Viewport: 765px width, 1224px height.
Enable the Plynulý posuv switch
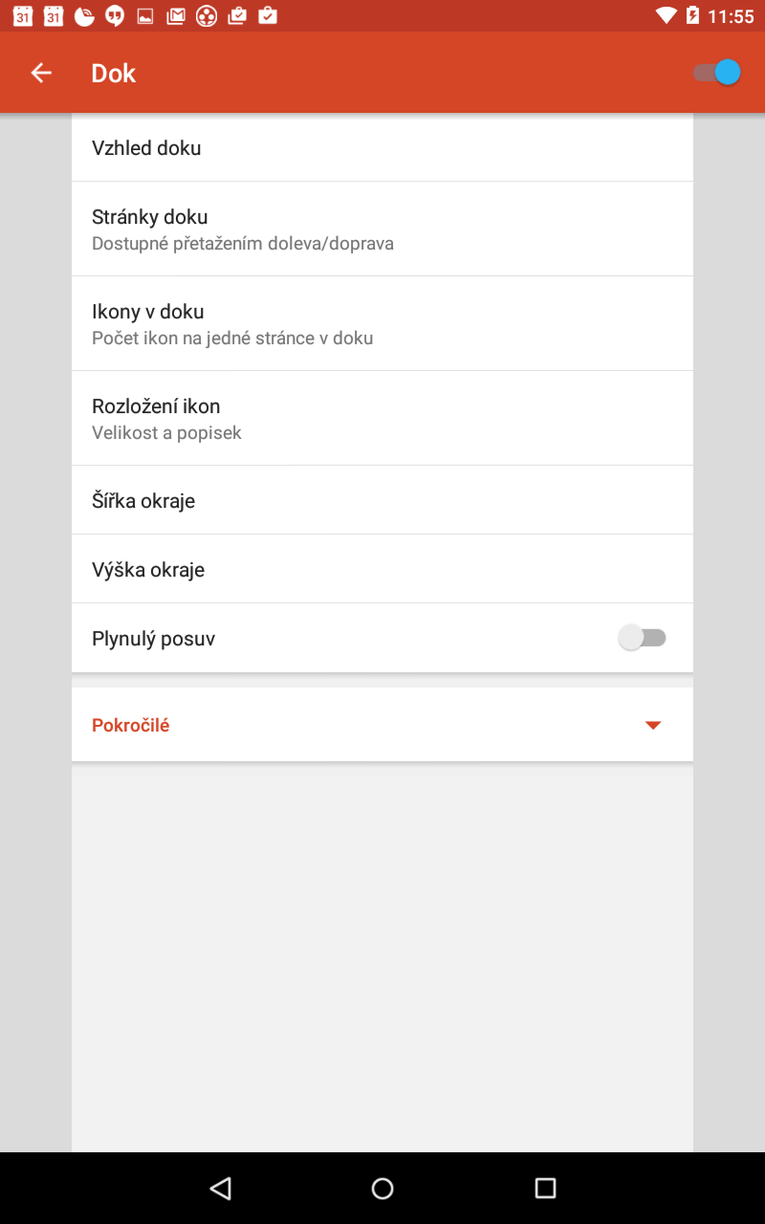[642, 638]
